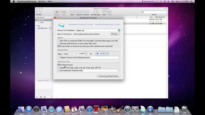Open the Trash in the dock
The height and width of the screenshot is (115, 205).
coord(184,109)
